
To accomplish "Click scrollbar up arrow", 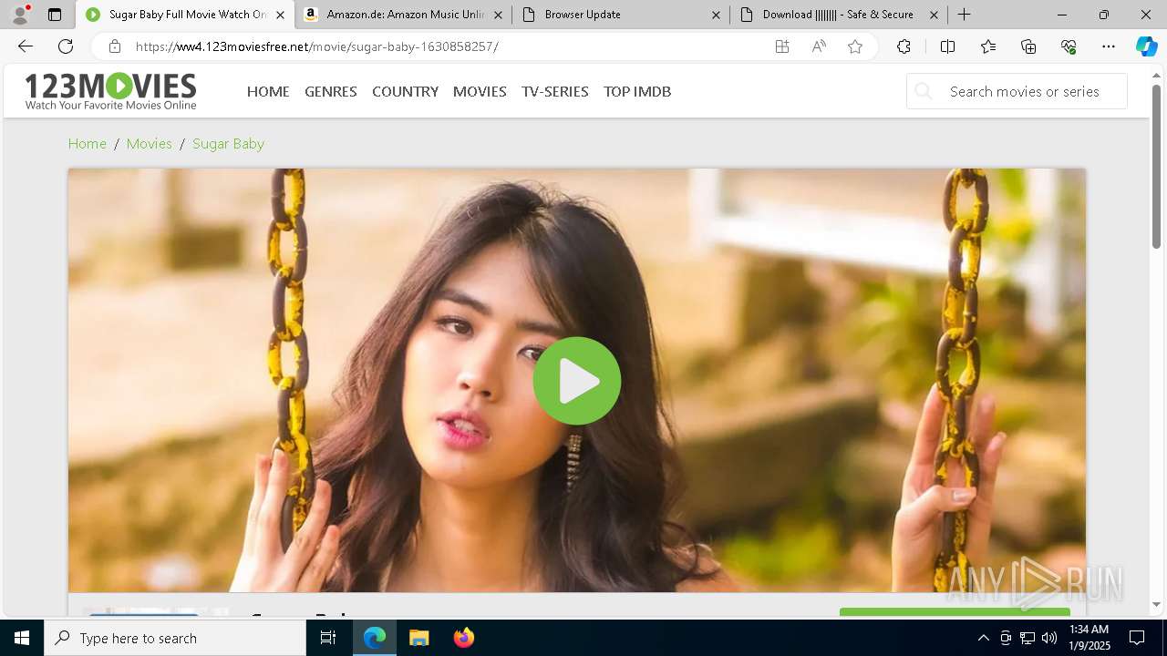I will click(x=1156, y=75).
